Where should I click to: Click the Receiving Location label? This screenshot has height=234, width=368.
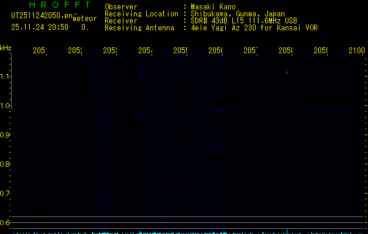[142, 14]
